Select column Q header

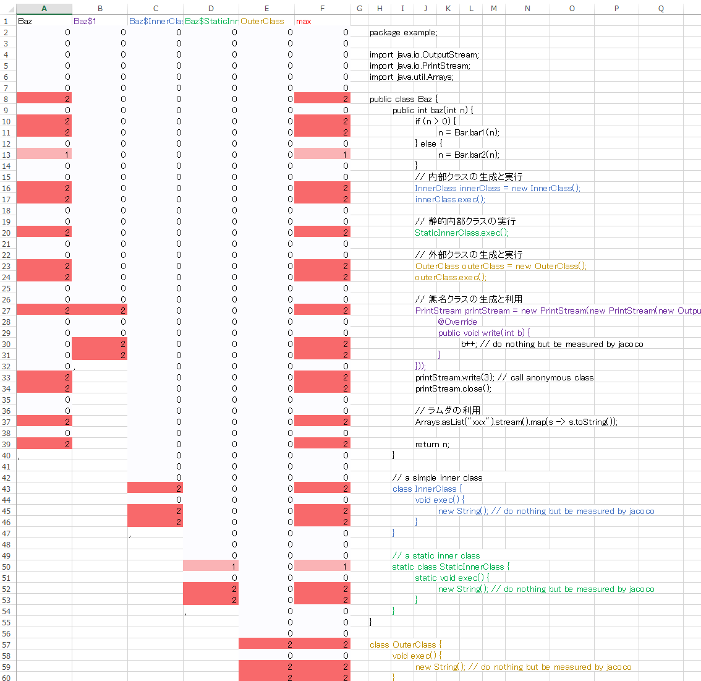pos(660,8)
